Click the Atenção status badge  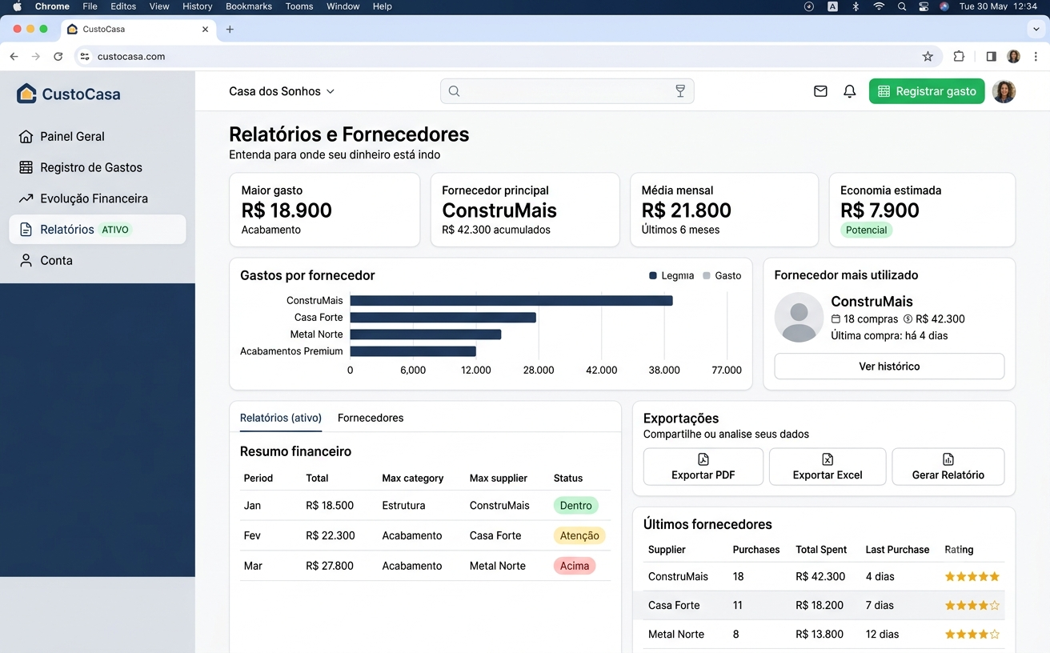tap(579, 535)
